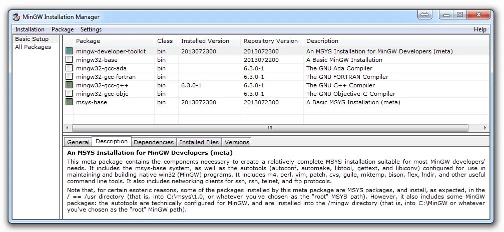The image size is (504, 232).
Task: Click 'The GNU C++ Compiler' description
Action: click(x=340, y=85)
